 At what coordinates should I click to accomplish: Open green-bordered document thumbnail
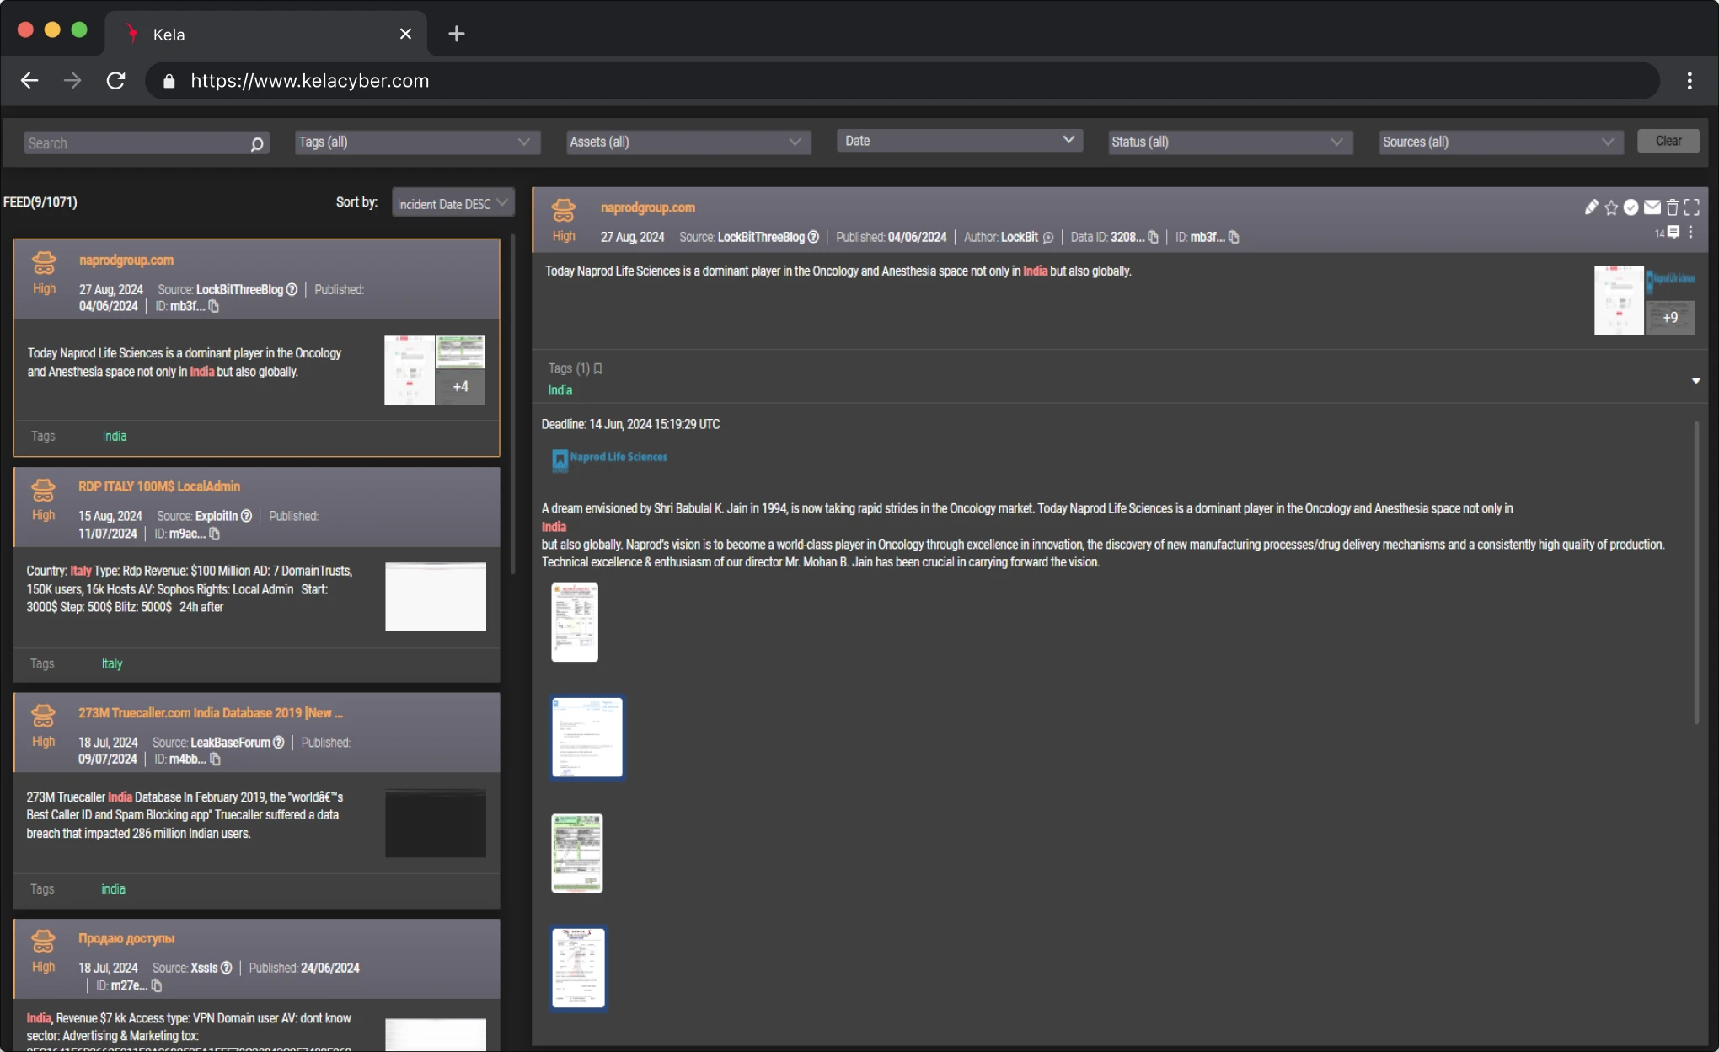(577, 853)
